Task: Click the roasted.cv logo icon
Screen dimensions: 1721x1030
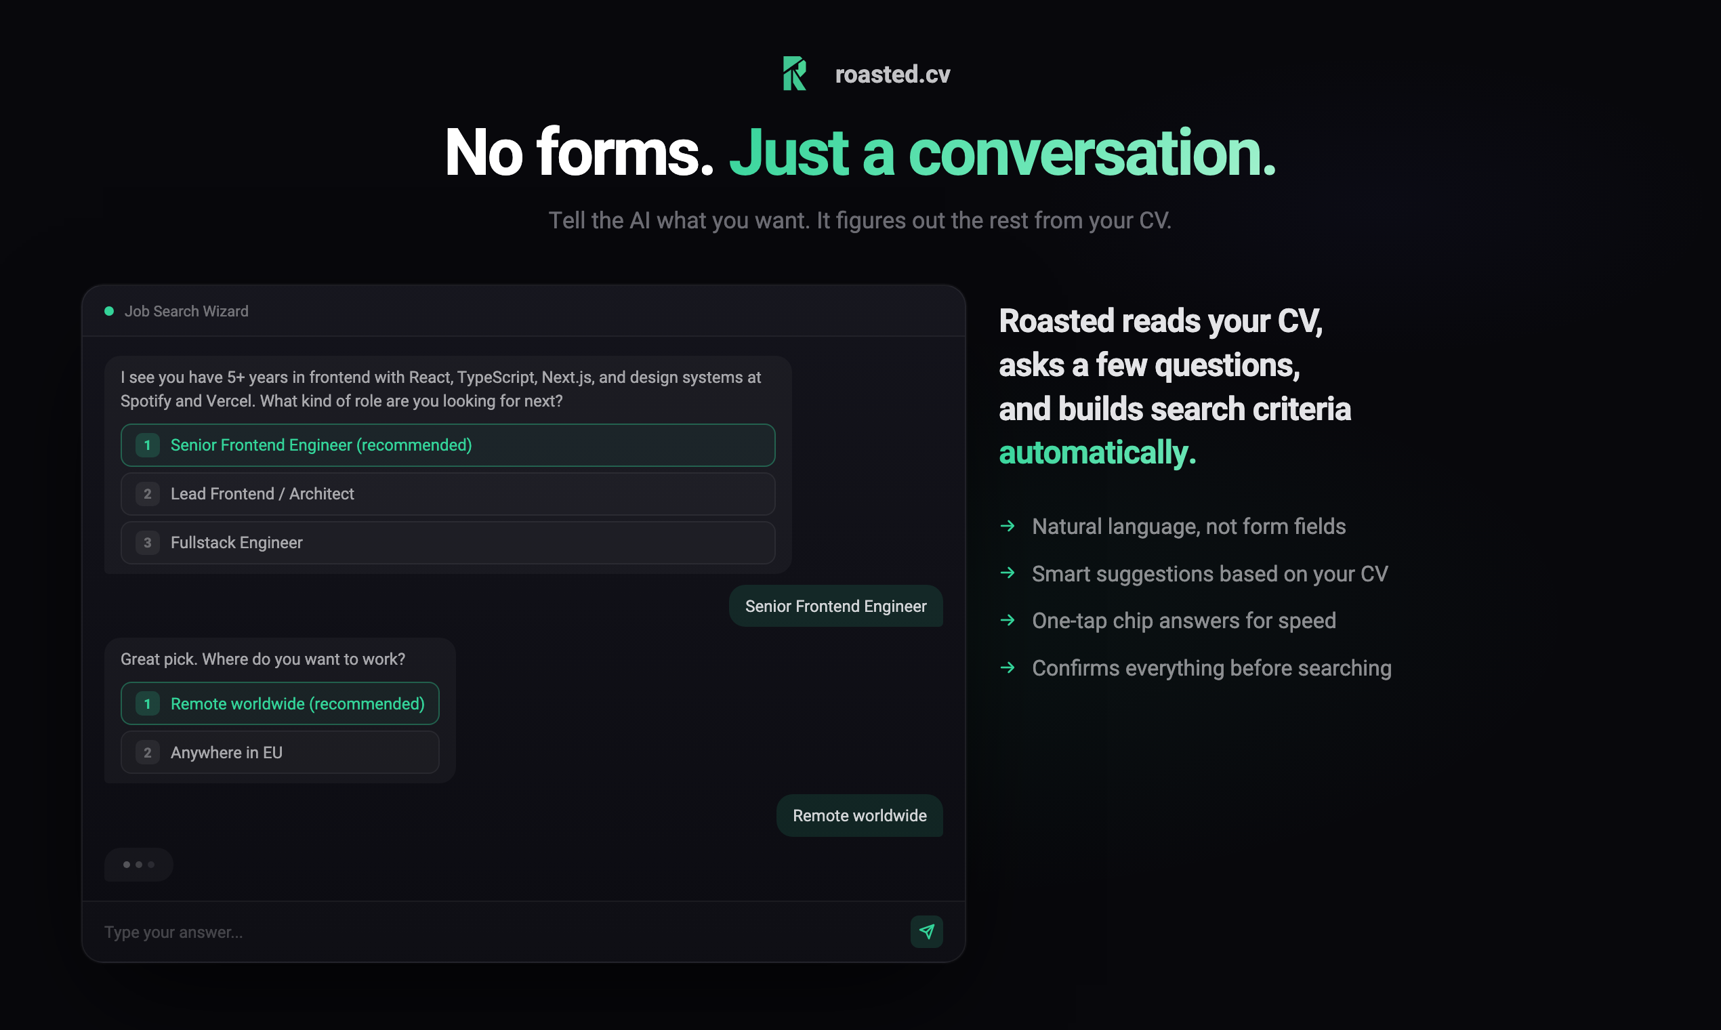Action: (794, 73)
